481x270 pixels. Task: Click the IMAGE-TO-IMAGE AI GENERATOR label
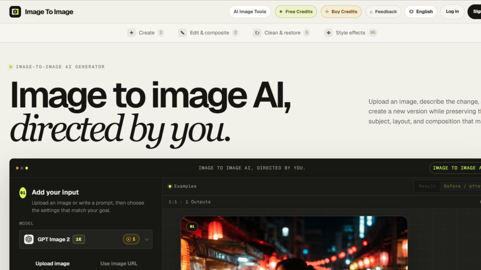[60, 67]
